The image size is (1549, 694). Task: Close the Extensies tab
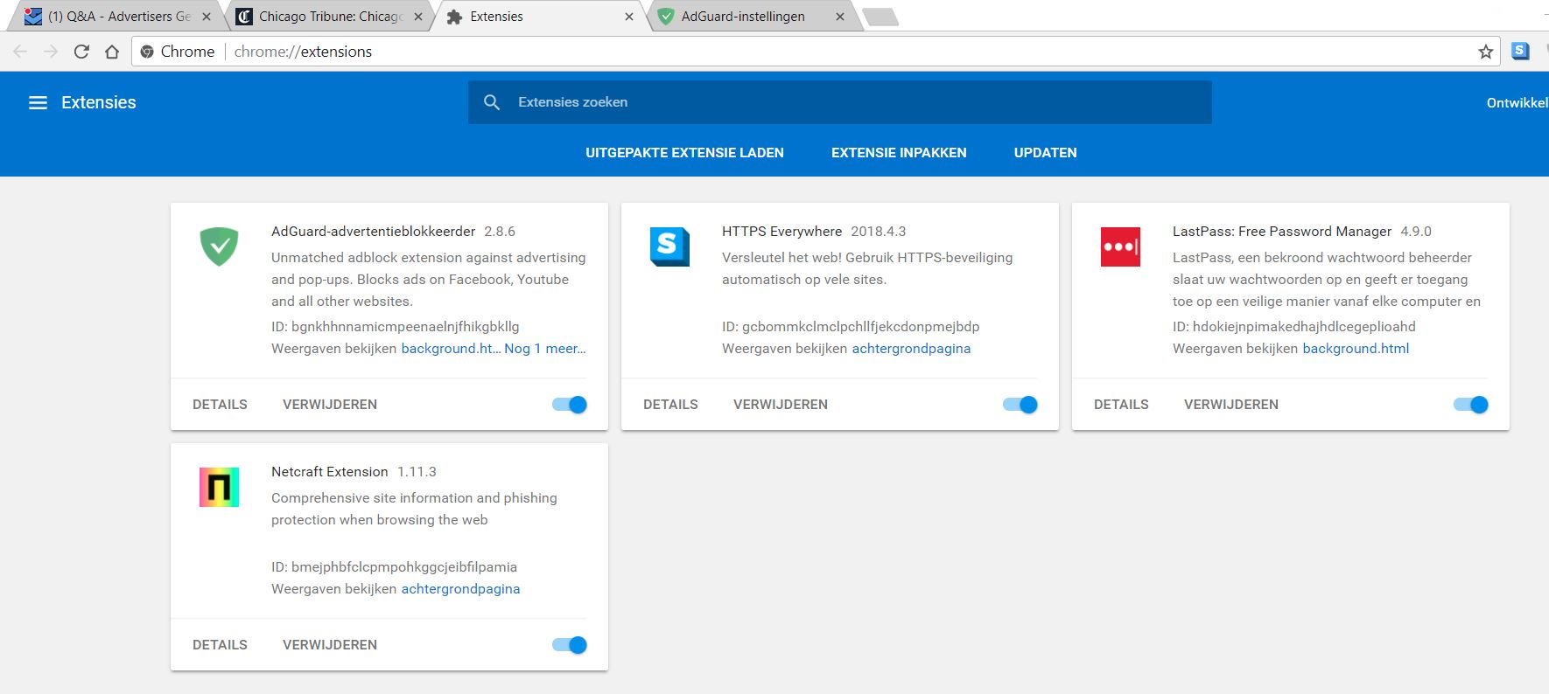pyautogui.click(x=629, y=17)
